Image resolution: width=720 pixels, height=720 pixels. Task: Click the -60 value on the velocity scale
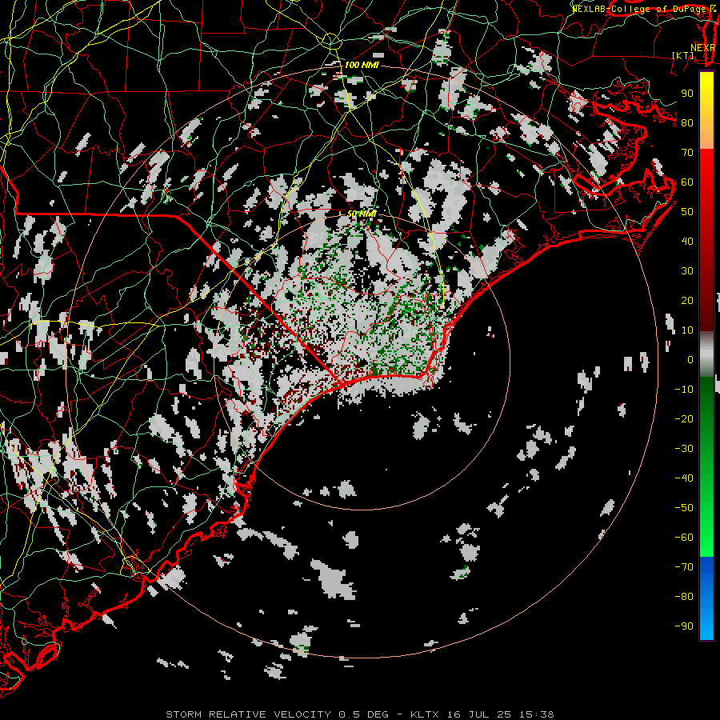[x=684, y=538]
